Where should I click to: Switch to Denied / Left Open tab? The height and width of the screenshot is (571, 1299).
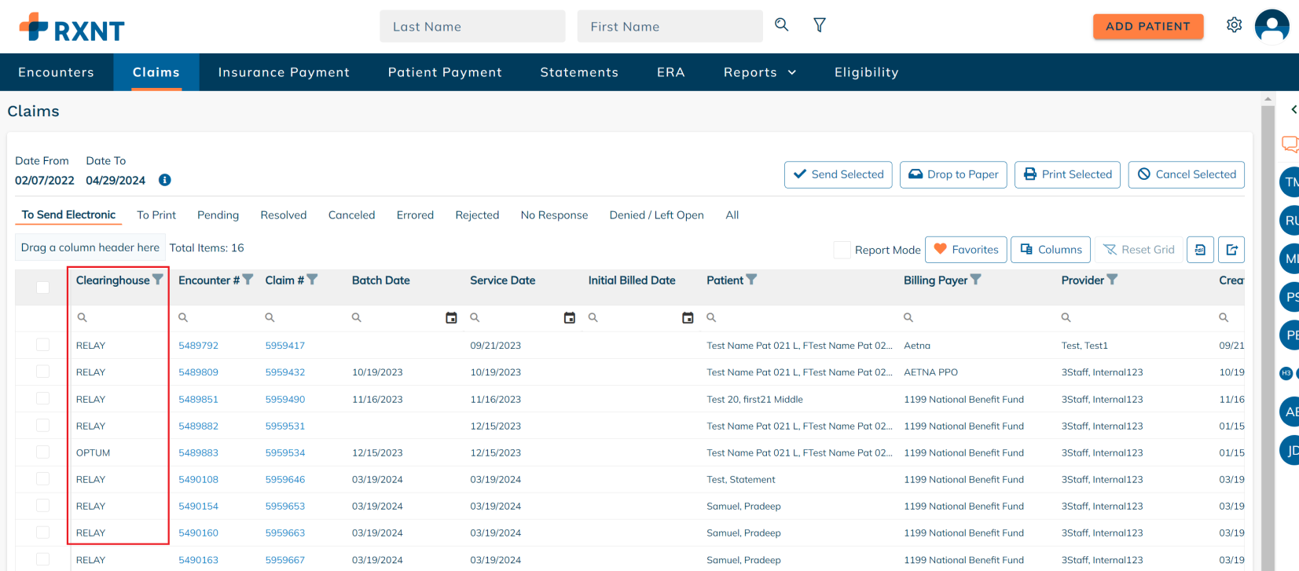pos(657,214)
